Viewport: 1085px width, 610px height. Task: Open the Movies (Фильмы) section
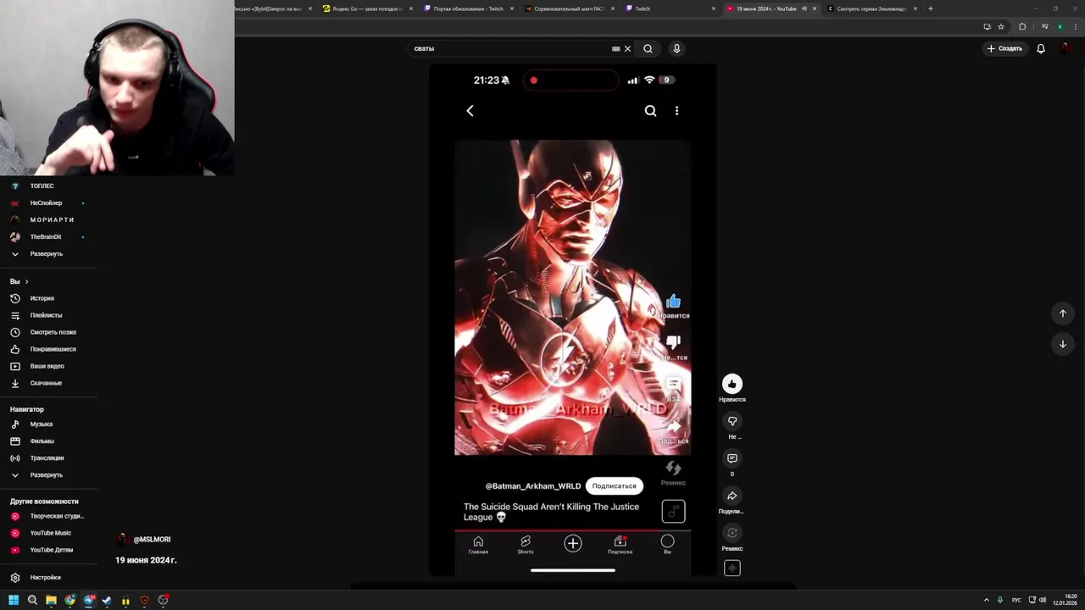coord(42,441)
